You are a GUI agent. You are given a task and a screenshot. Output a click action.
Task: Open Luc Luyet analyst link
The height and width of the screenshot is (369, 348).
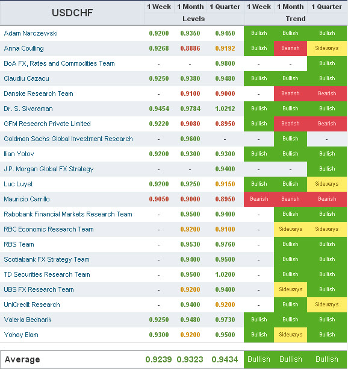18,184
